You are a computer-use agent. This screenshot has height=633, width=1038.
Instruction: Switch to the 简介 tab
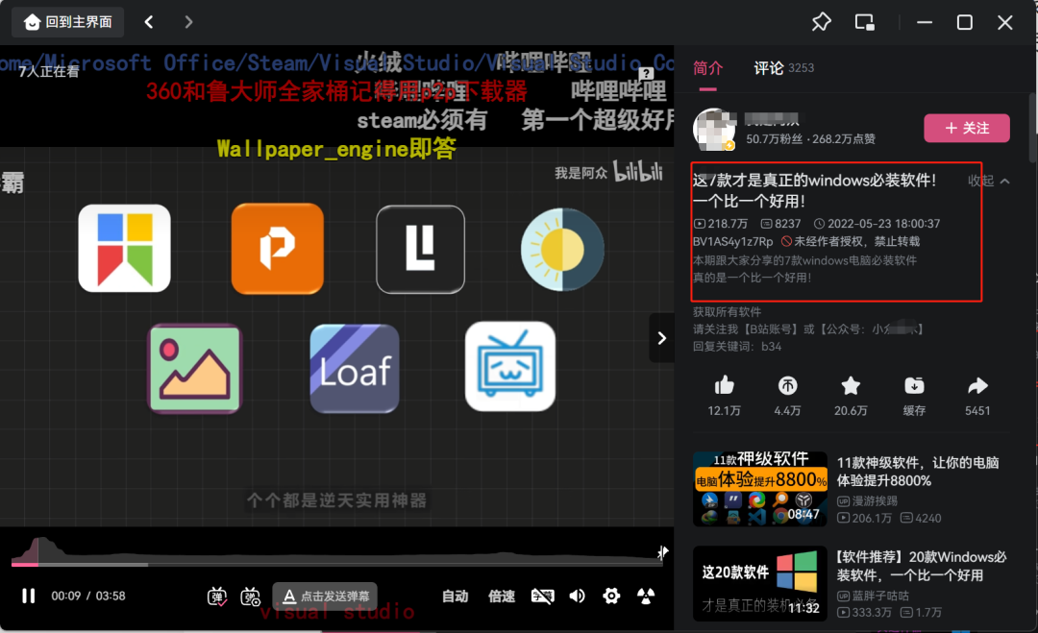[707, 68]
